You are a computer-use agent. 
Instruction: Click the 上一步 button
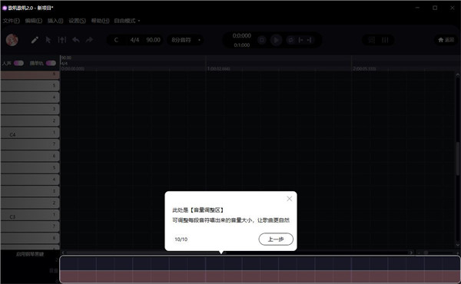(x=276, y=239)
